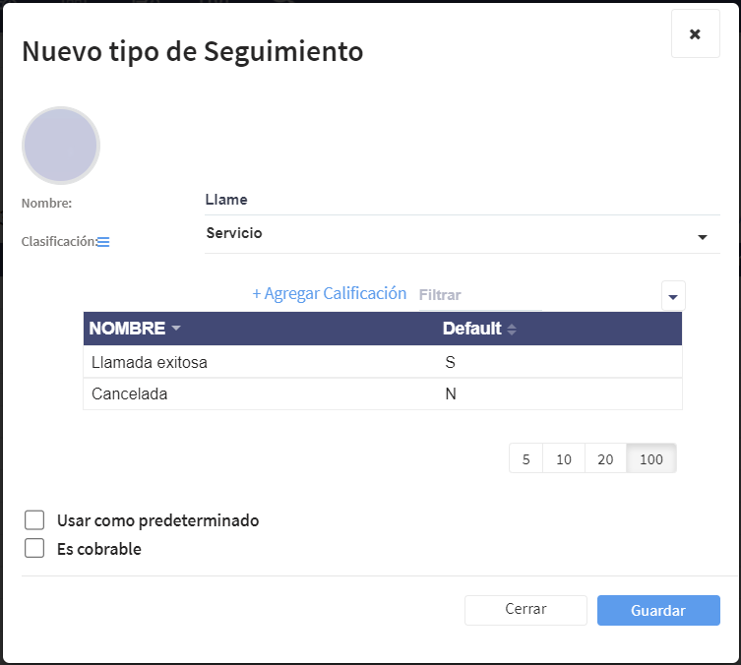Show 10 rows per page
This screenshot has height=665, width=741.
(x=564, y=459)
